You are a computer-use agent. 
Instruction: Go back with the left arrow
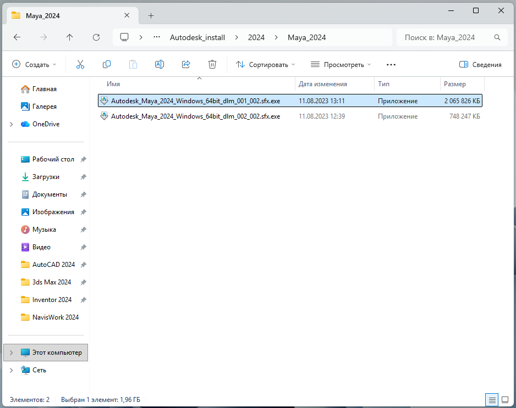click(x=17, y=37)
